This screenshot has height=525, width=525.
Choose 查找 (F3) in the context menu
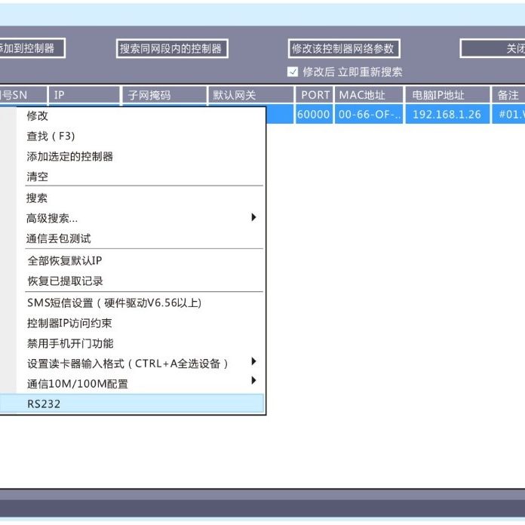click(51, 137)
